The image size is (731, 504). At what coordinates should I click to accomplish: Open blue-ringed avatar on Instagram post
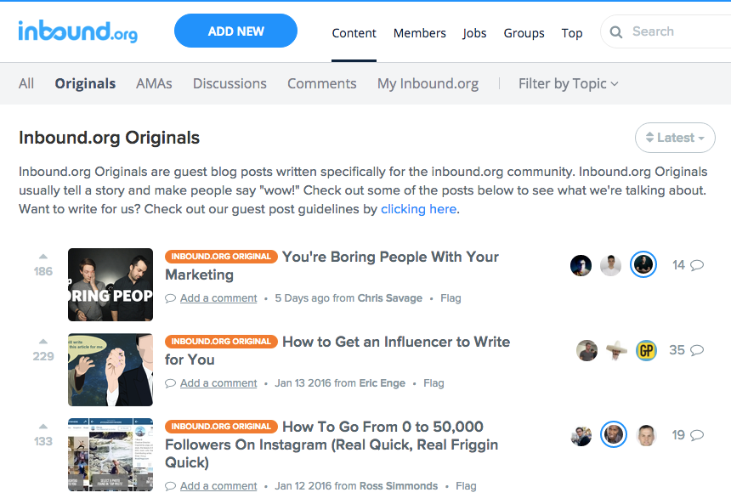(614, 434)
